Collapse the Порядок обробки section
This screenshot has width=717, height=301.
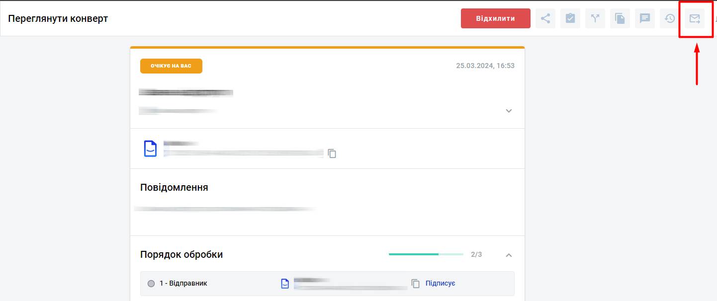(x=509, y=255)
